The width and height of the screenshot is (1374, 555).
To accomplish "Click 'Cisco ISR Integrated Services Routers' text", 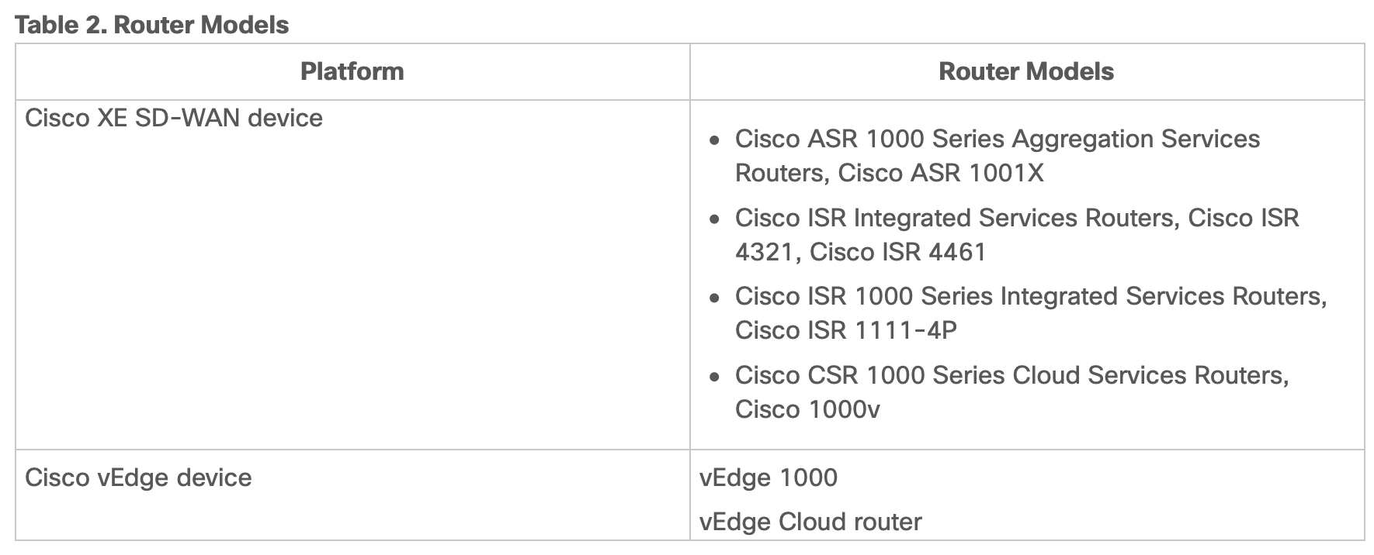I will click(954, 218).
